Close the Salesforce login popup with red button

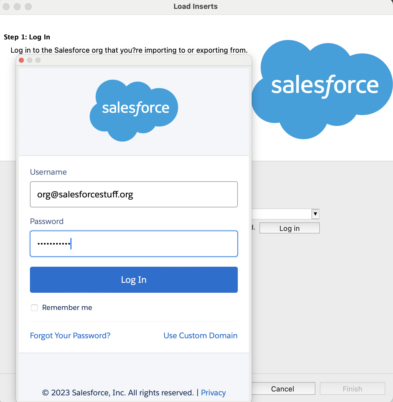coord(21,60)
